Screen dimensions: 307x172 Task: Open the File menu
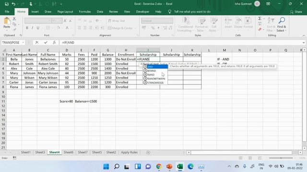tap(7, 11)
